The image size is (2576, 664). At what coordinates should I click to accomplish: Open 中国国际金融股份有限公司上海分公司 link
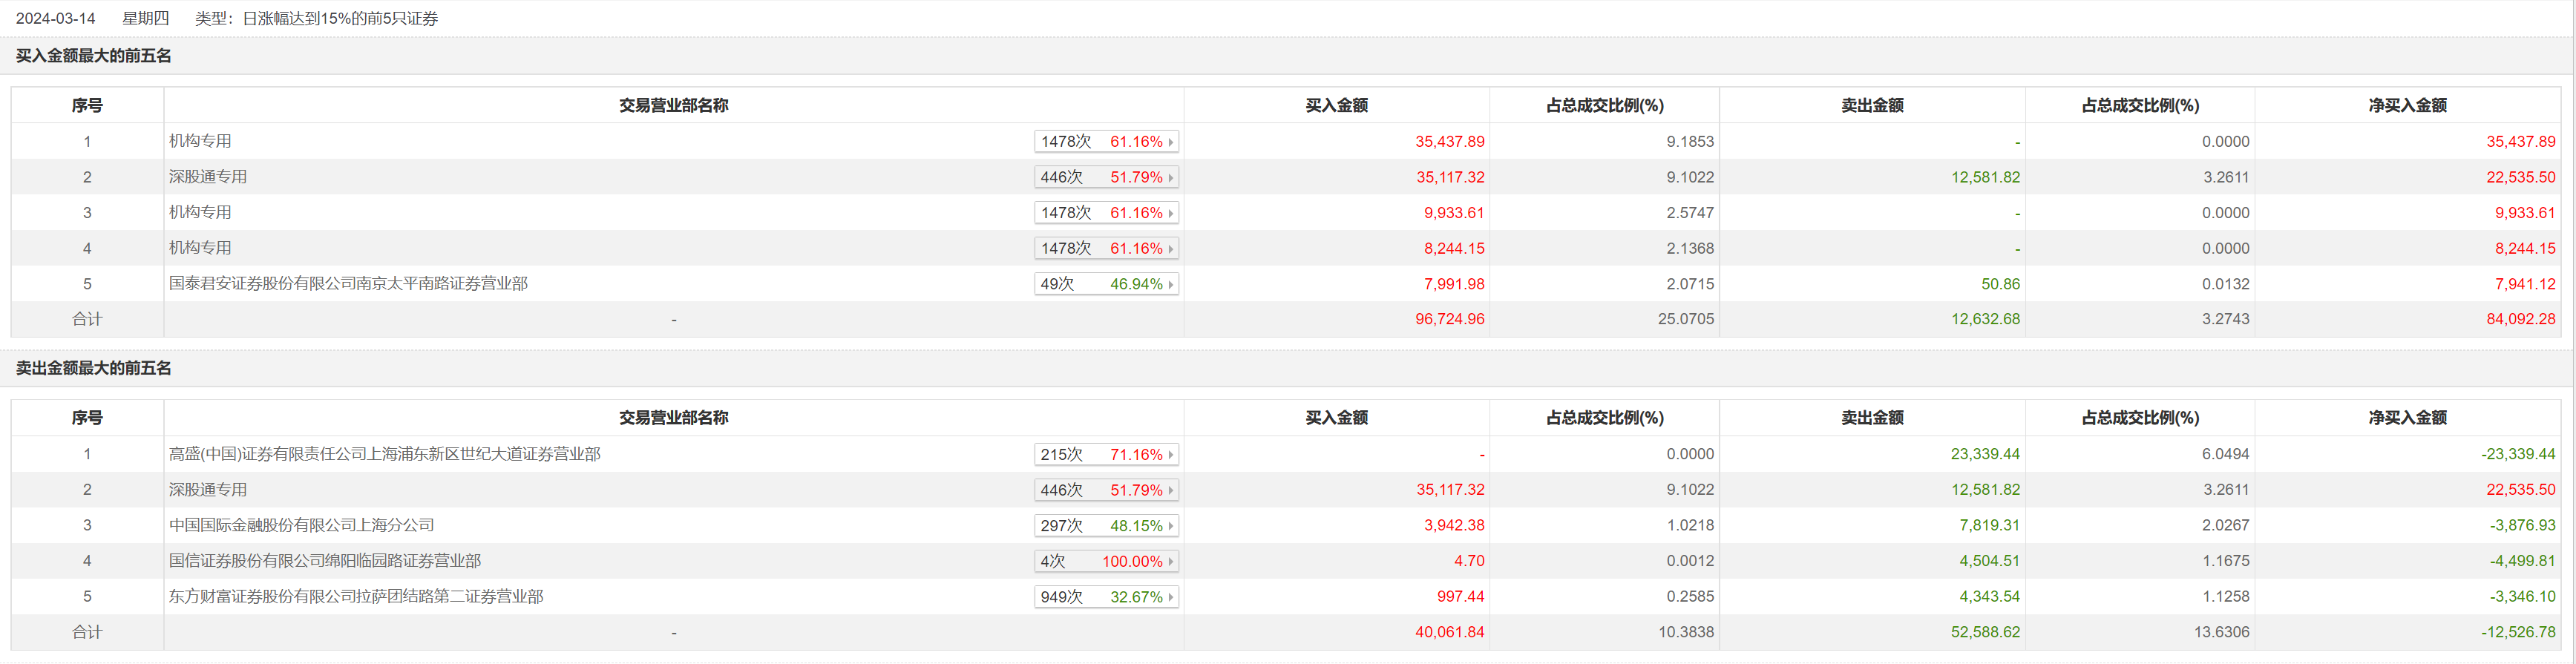click(x=301, y=525)
